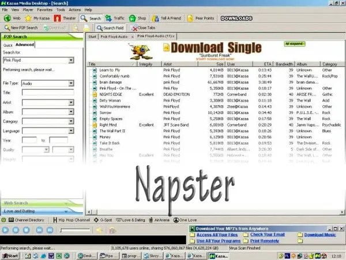
Task: Open the Traffic icon
Action: tap(108, 18)
